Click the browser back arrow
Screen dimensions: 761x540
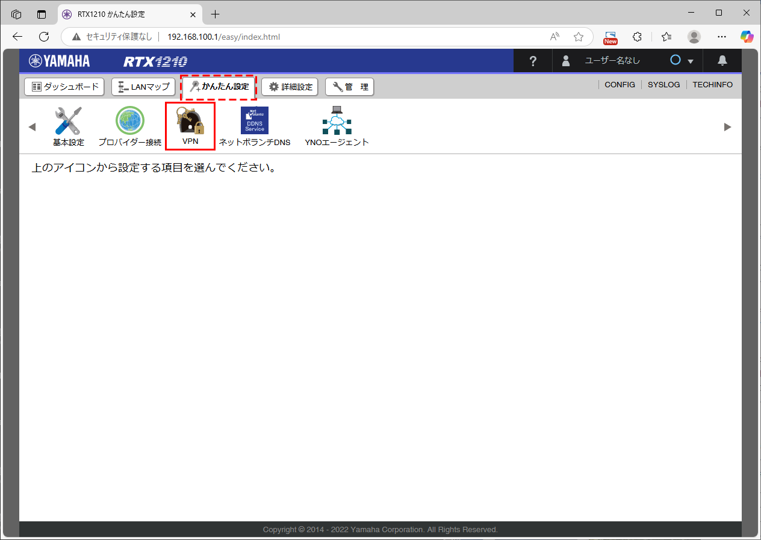point(17,37)
